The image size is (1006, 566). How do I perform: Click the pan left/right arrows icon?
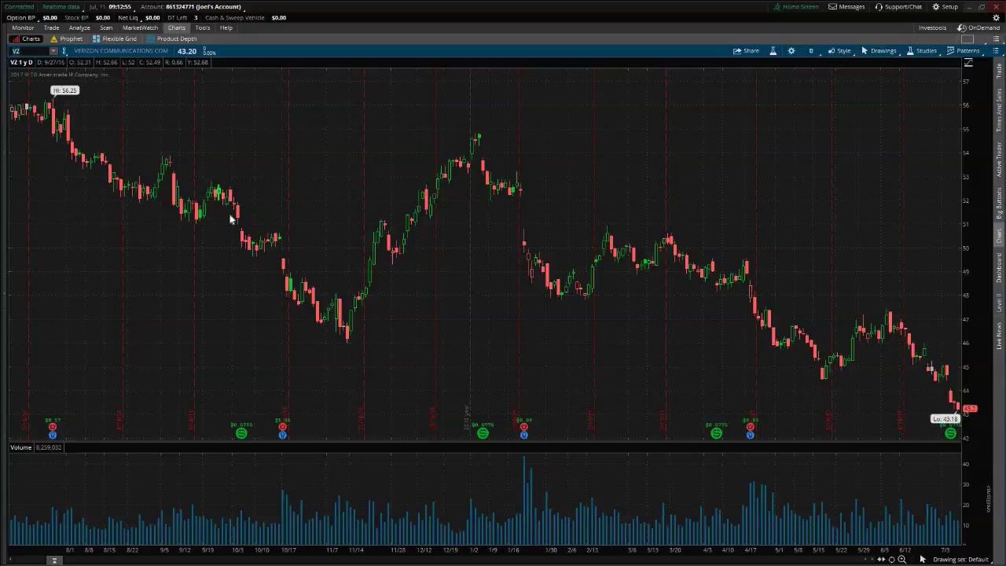[880, 559]
